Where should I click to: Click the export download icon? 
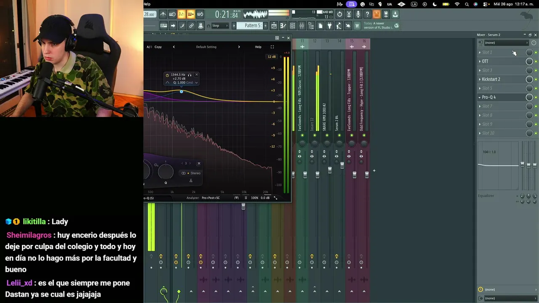pos(395,14)
